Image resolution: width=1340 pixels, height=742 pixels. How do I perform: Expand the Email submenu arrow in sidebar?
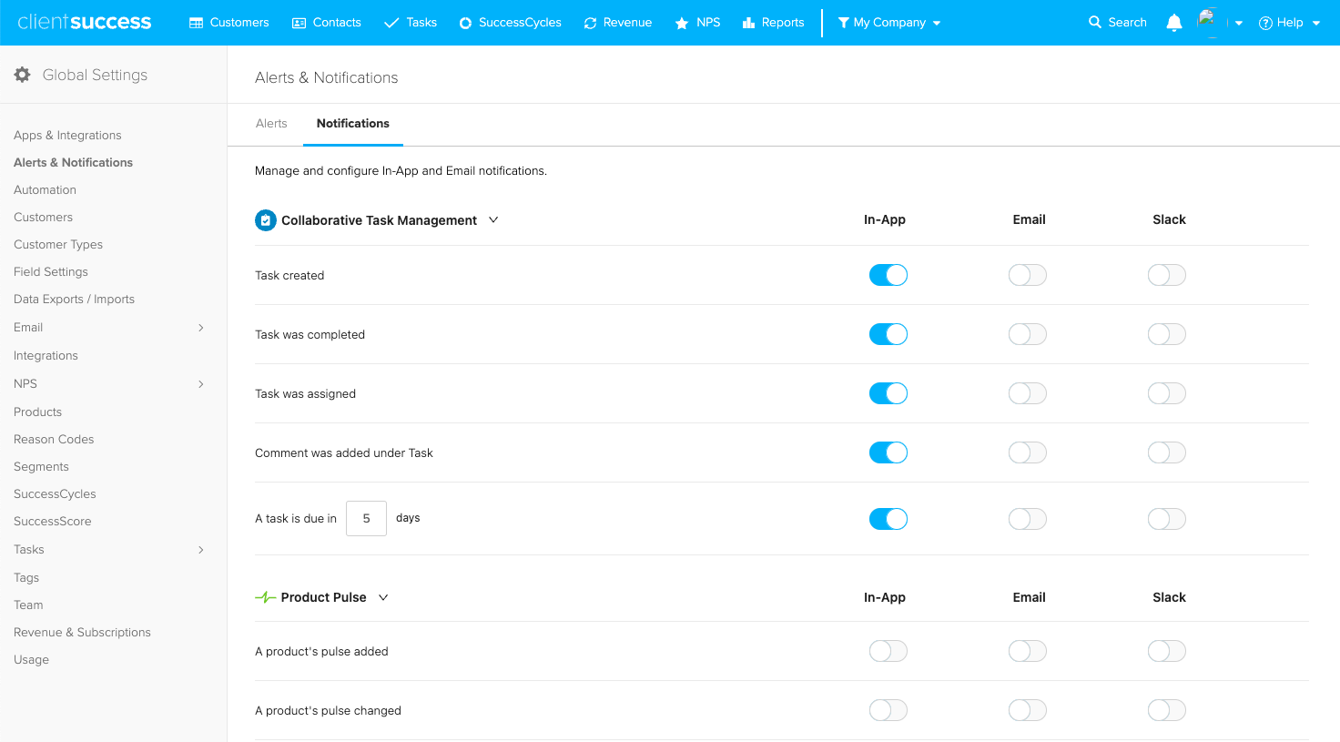tap(201, 328)
